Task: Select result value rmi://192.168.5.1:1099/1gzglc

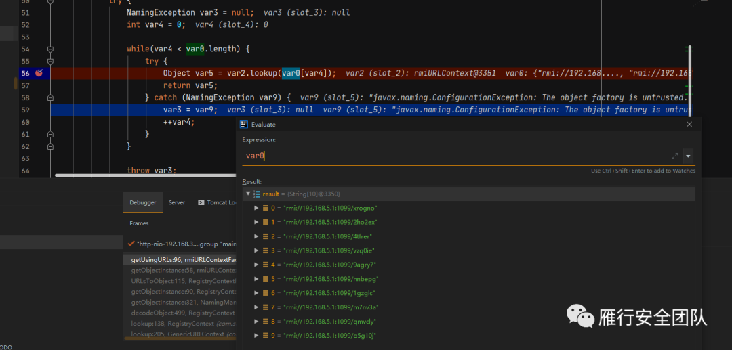Action: (x=329, y=293)
